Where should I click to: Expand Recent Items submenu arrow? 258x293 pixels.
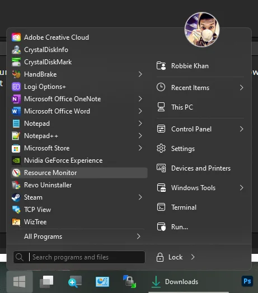click(242, 88)
